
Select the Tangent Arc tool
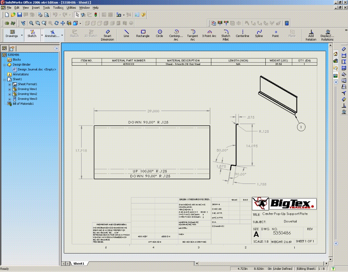click(x=192, y=35)
